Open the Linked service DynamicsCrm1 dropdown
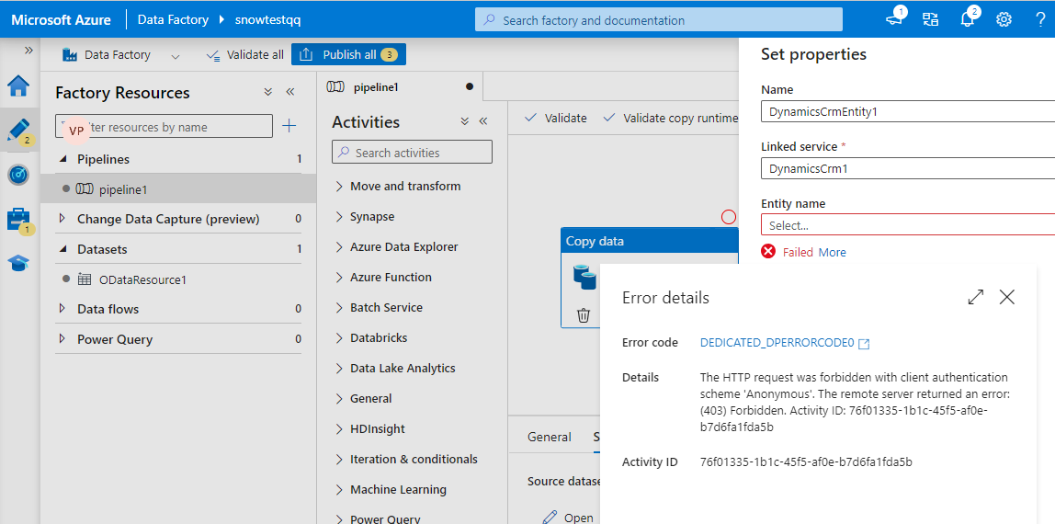The image size is (1055, 524). tap(908, 168)
